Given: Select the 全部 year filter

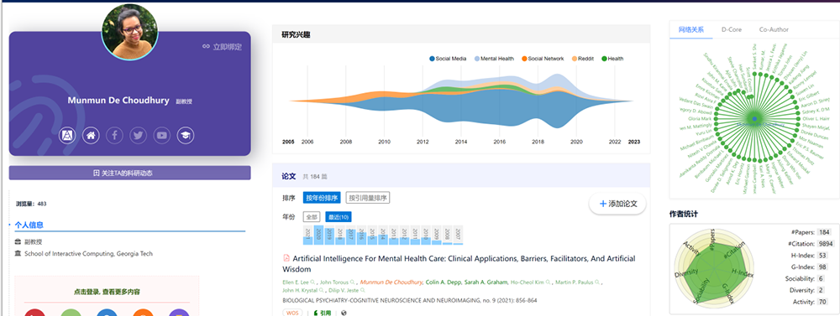Looking at the screenshot, I should pyautogui.click(x=312, y=217).
